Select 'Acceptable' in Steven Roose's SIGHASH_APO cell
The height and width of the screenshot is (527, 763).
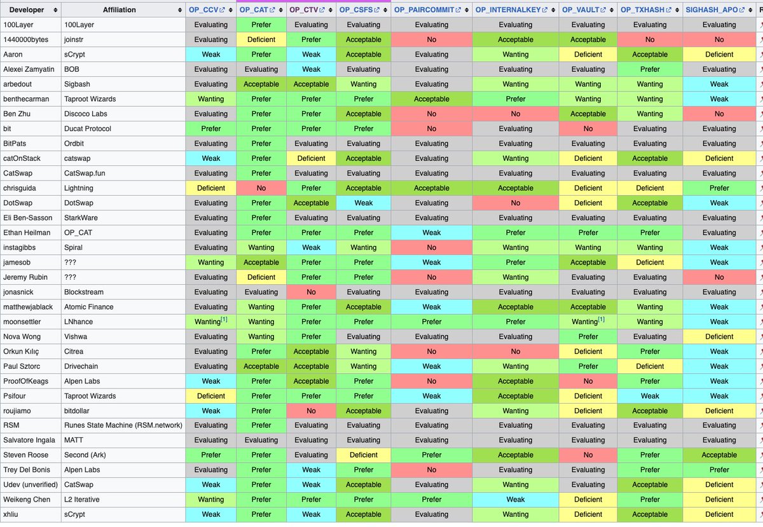pos(719,455)
